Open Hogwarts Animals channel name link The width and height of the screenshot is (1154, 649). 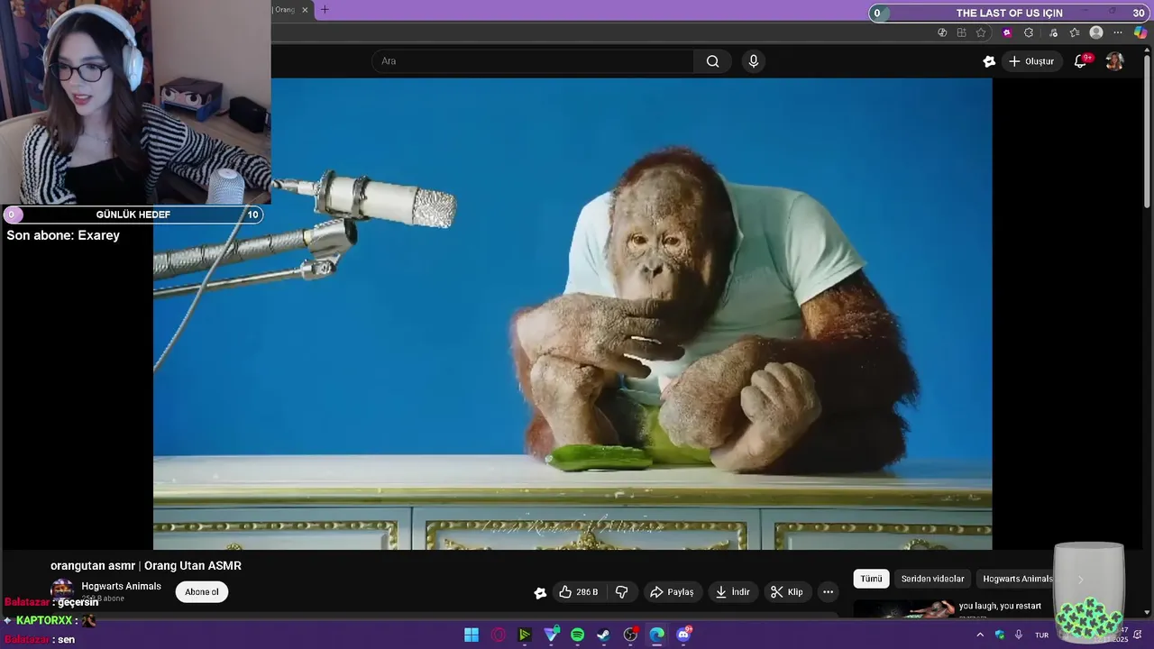pyautogui.click(x=121, y=586)
